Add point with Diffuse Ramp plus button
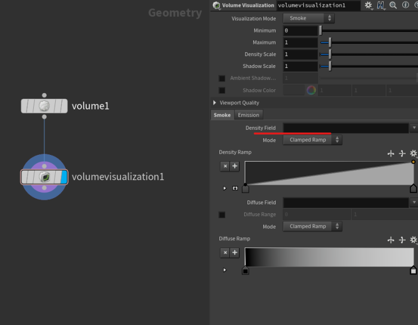 click(235, 253)
